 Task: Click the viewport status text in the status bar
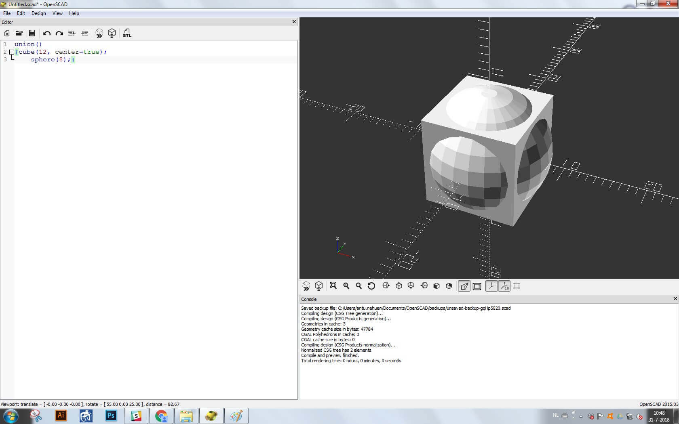(x=90, y=404)
